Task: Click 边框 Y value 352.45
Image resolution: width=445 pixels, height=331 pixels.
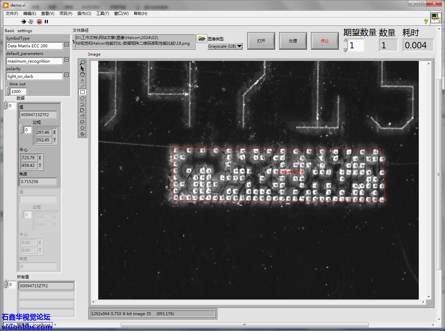Action: point(43,140)
